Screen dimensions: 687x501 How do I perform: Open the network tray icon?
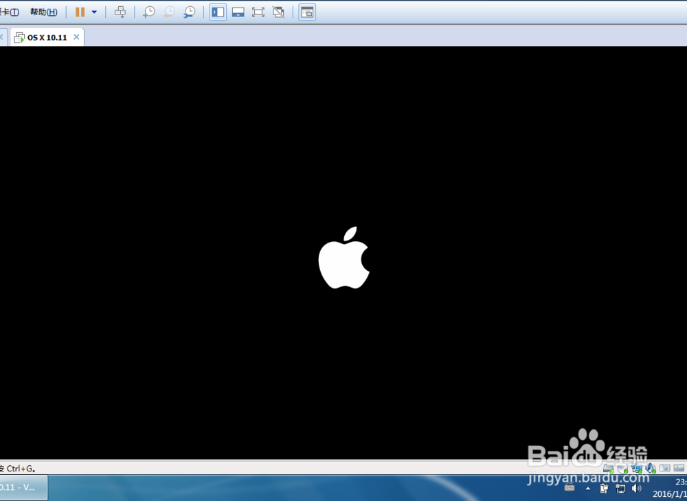(x=620, y=488)
